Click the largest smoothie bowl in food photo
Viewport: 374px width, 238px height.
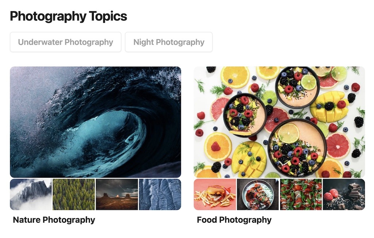click(x=297, y=148)
